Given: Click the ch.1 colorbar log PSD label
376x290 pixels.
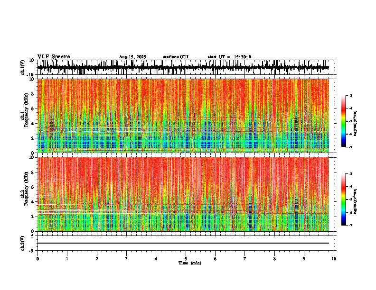Looking at the screenshot, I should [355, 123].
